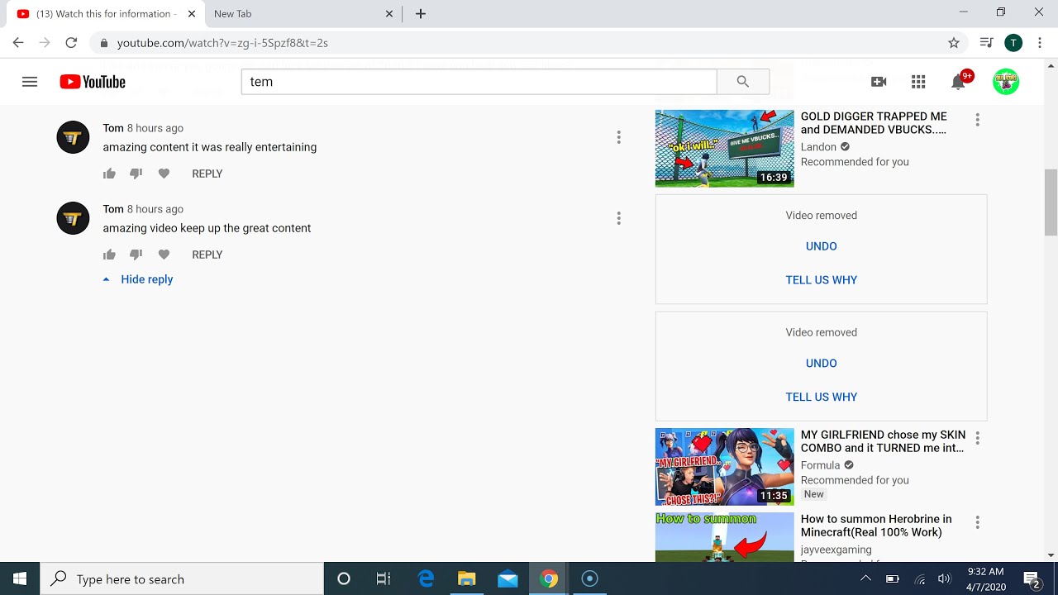Open Cortana circle on taskbar
The image size is (1058, 595).
coord(344,579)
